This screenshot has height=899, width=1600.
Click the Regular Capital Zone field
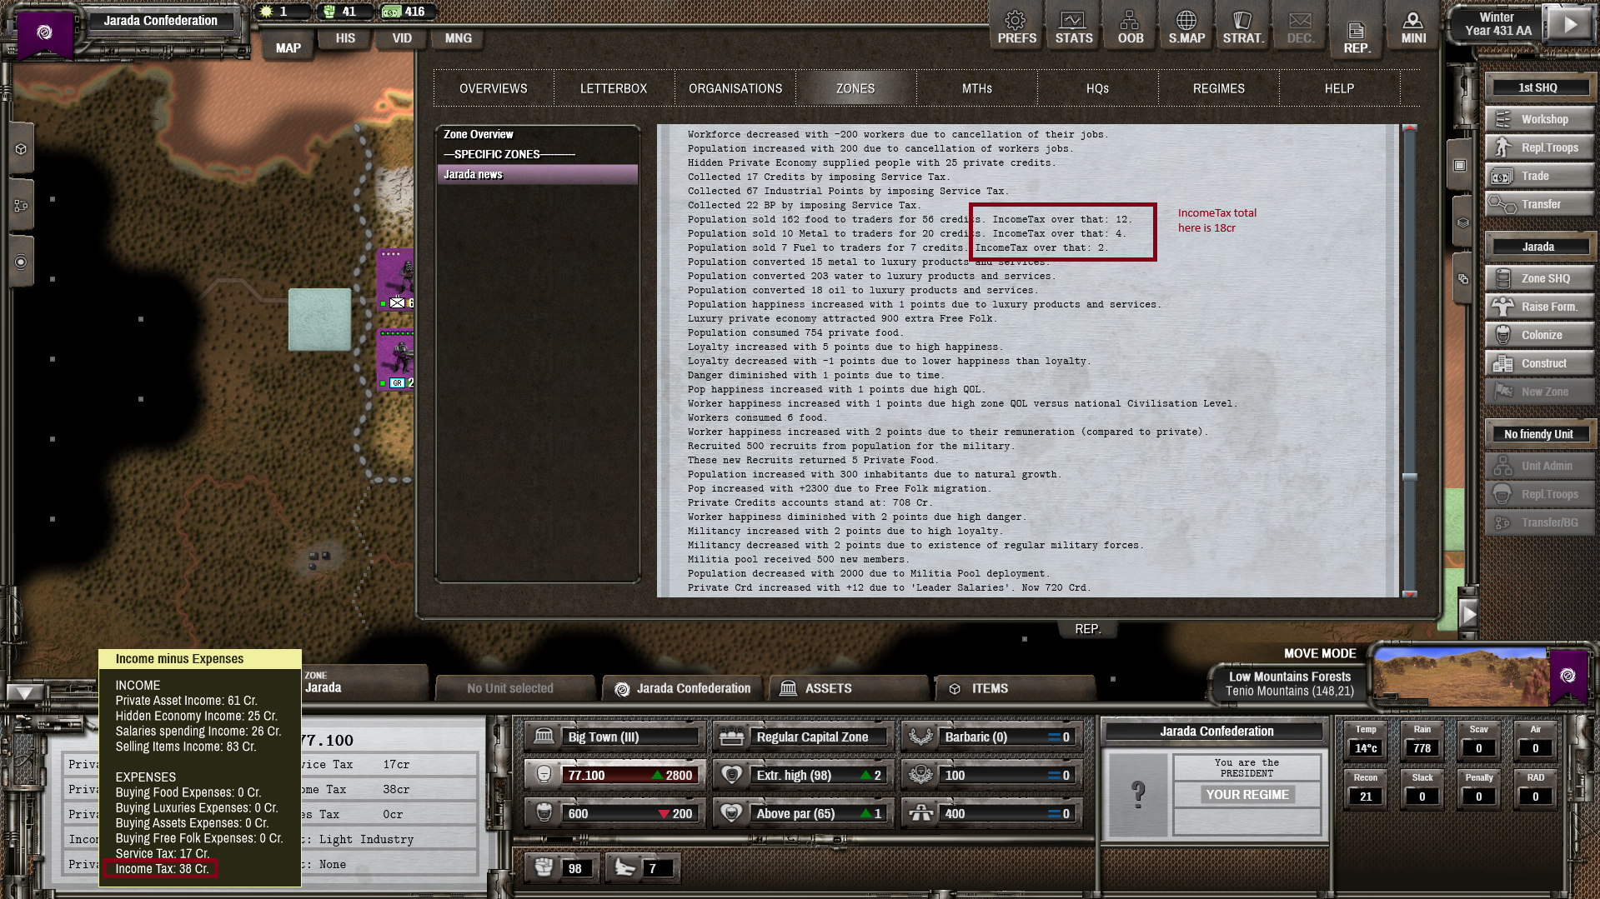pos(804,737)
